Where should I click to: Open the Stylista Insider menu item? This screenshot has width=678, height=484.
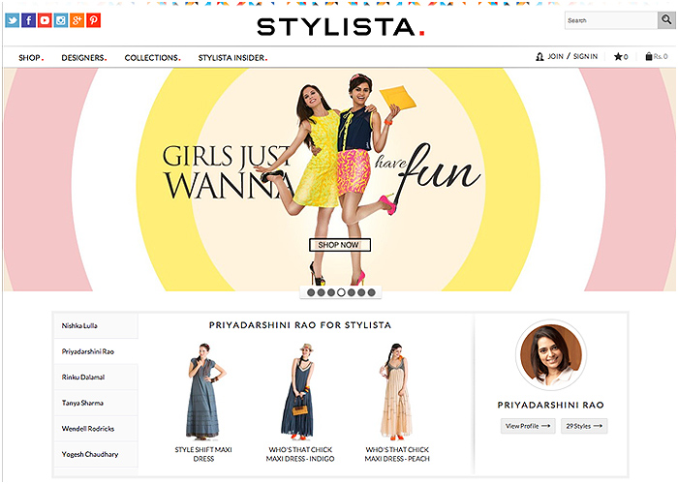click(x=232, y=58)
